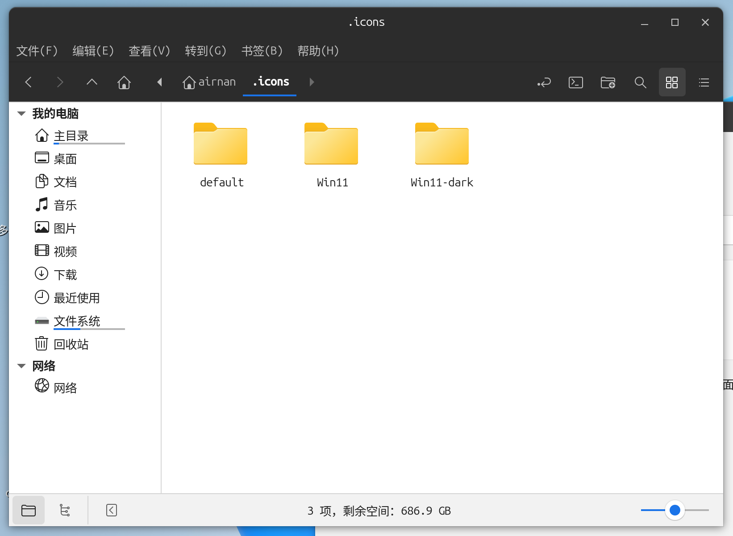The height and width of the screenshot is (536, 733).
Task: Hide the sidebar using bottom icon
Action: coord(112,510)
